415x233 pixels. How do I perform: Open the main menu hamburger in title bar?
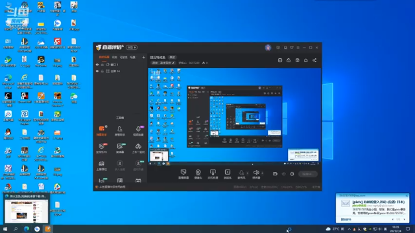[x=298, y=47]
